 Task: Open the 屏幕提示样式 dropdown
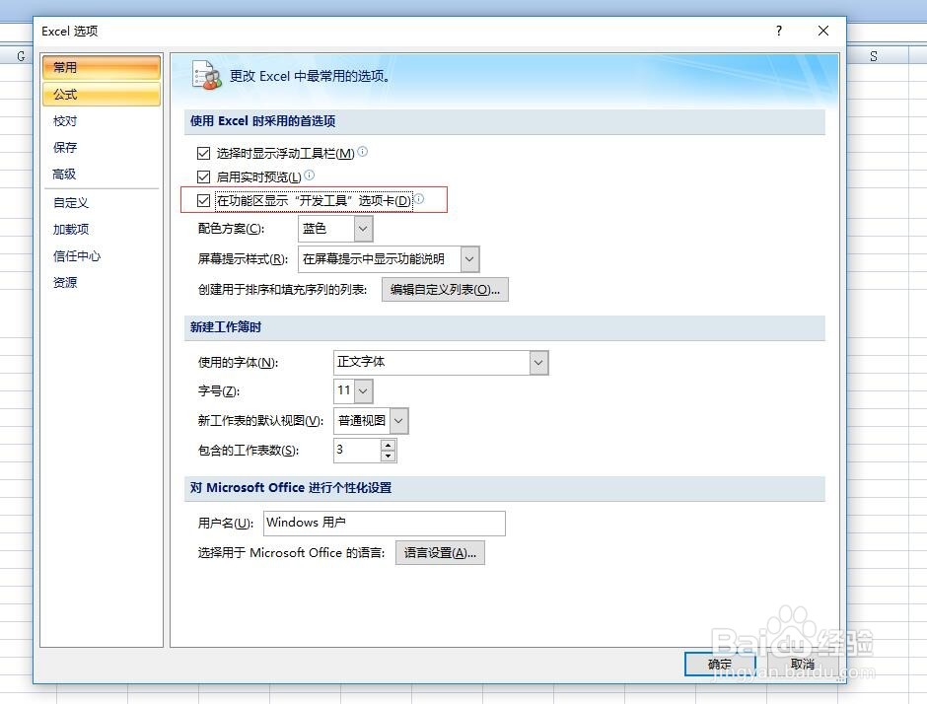[469, 258]
